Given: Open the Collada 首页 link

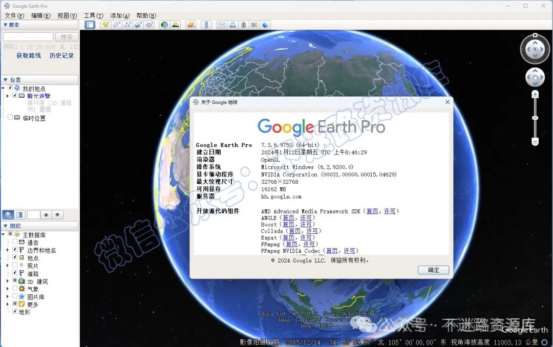Looking at the screenshot, I should (x=295, y=231).
